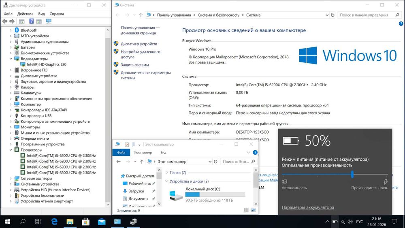Viewport: 405px width, 228px height.
Task: Open the Файл menu in Device Manager
Action: click(x=8, y=14)
